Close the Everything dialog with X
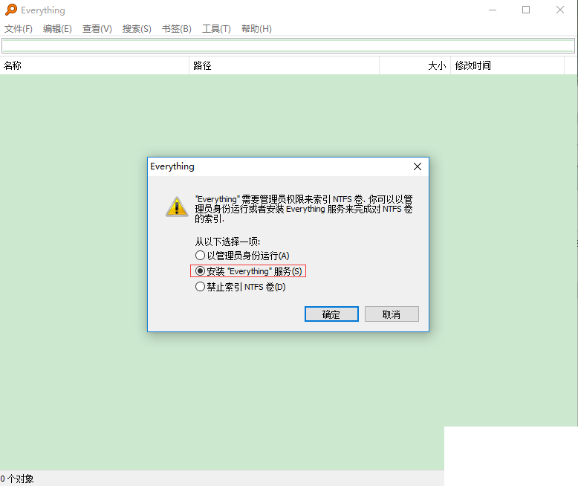The width and height of the screenshot is (578, 486). coord(418,166)
